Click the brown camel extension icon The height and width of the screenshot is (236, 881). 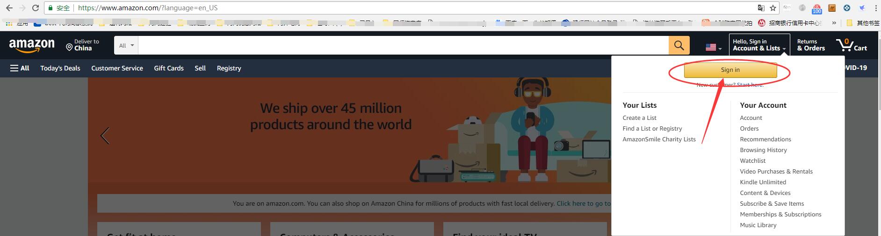(832, 8)
